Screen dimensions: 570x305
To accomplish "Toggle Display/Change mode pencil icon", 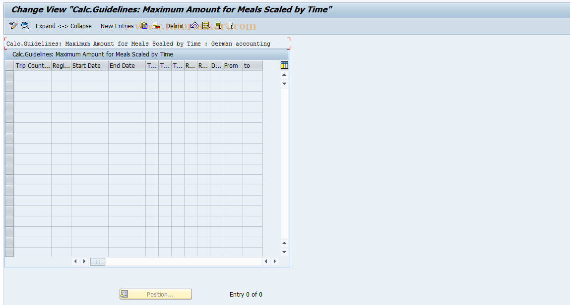I will 13,25.
